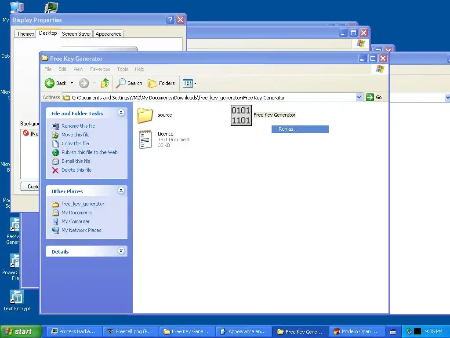Click the Copy this file link
Viewport: 450px width, 338px height.
pyautogui.click(x=75, y=143)
